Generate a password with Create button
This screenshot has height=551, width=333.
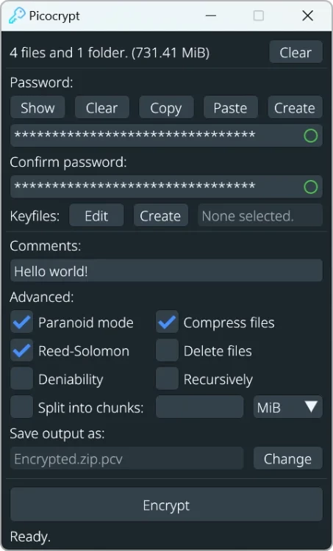pos(295,107)
